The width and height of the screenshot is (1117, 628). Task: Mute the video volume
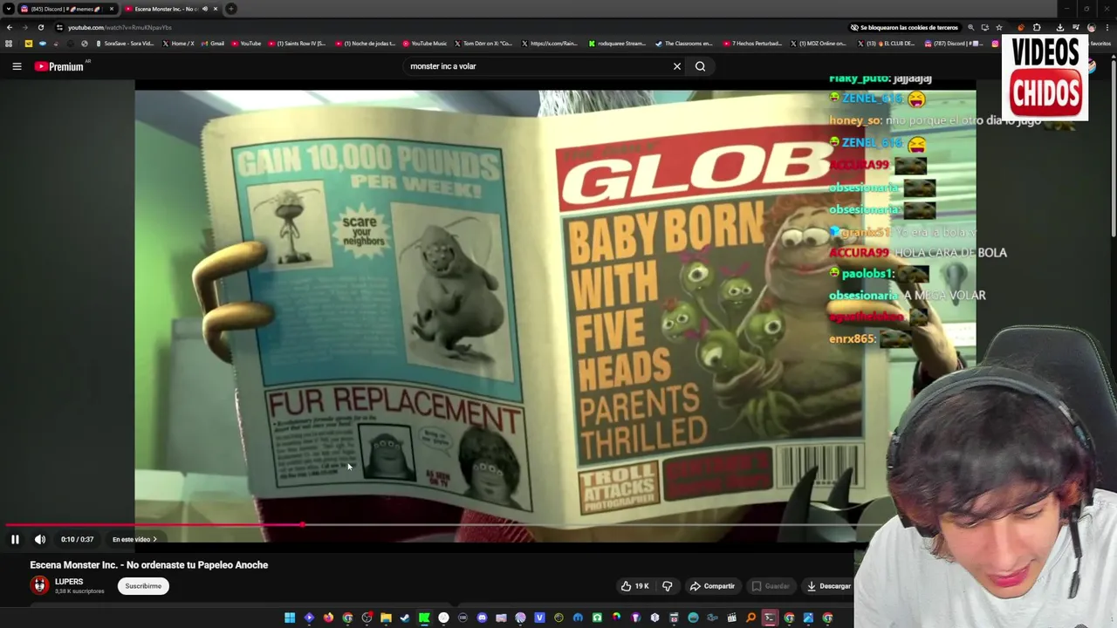point(39,539)
